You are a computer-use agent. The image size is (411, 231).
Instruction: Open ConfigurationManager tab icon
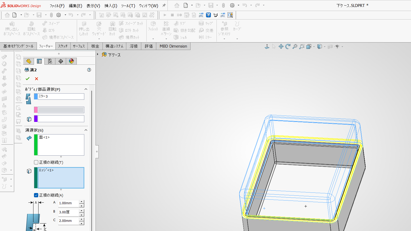point(50,61)
